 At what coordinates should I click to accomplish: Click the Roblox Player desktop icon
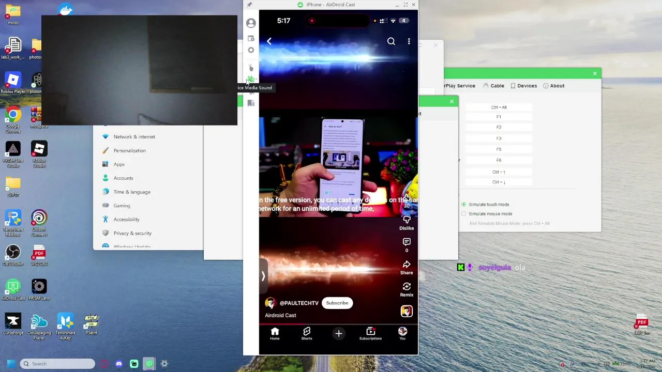point(13,84)
